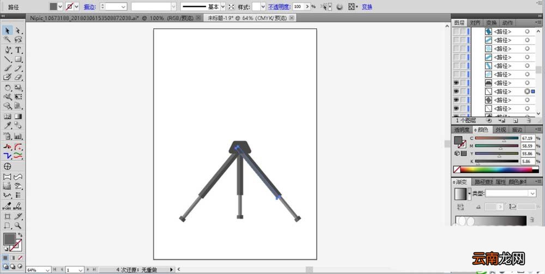Open artboard number dropdown in status bar
The image size is (545, 274).
click(81, 270)
